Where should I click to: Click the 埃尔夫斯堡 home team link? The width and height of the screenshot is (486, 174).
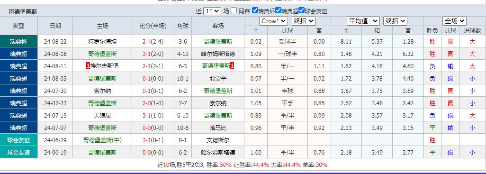click(105, 66)
